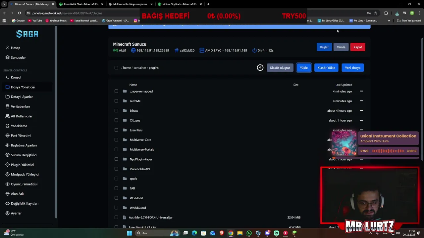
Task: Open the Multiverse-Portals folder
Action: coord(142,149)
